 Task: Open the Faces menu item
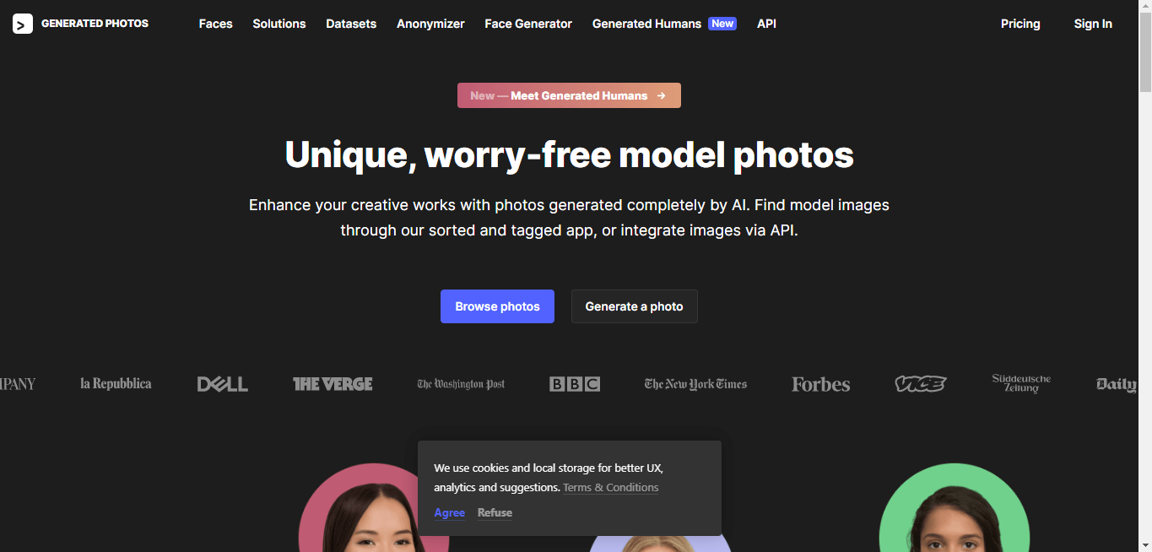tap(215, 24)
